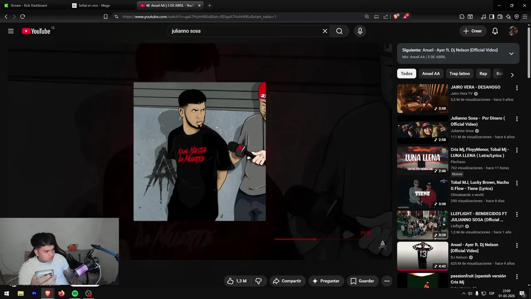Screen dimensions: 531x299
Task: Open the Jairo Vera TV channel
Action: tap(462, 93)
